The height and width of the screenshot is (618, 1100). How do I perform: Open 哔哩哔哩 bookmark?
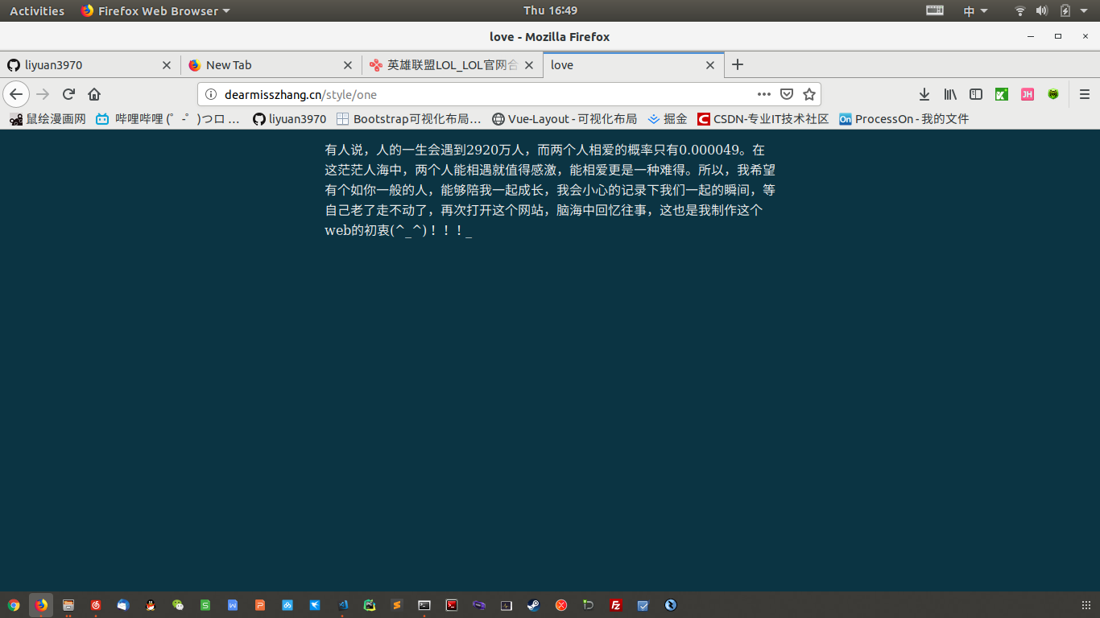click(x=167, y=119)
